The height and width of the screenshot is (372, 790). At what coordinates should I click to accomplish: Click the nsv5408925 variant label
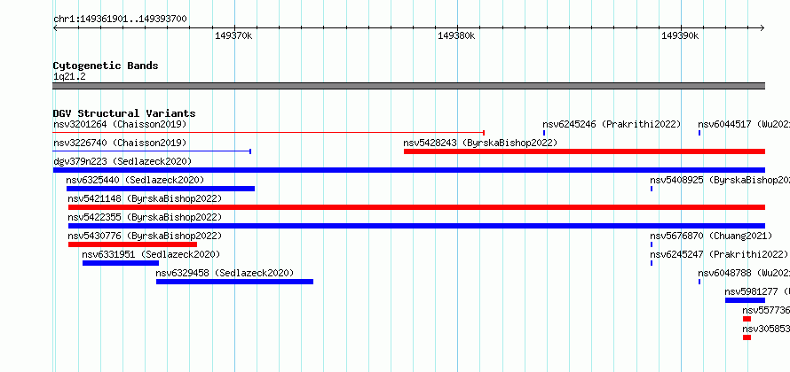coord(720,180)
